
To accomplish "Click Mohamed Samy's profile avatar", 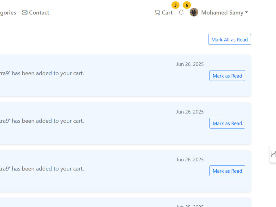I will pyautogui.click(x=194, y=12).
